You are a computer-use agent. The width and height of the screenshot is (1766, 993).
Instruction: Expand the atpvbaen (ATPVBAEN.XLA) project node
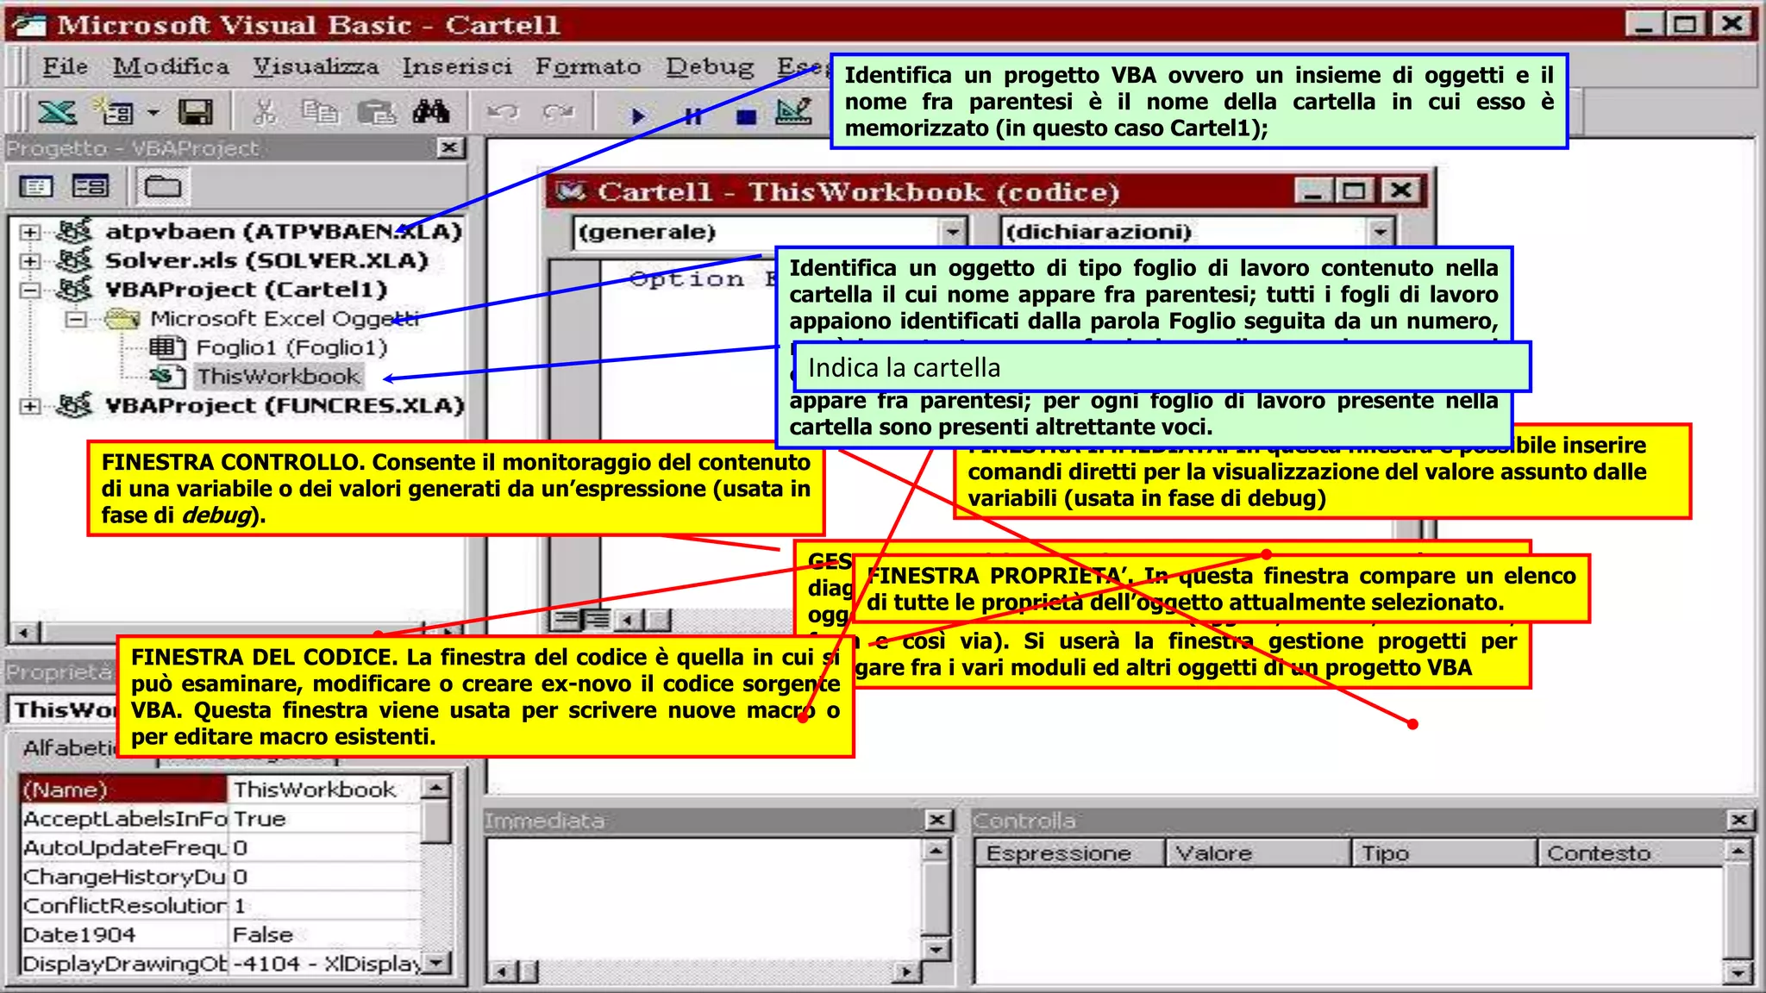point(30,232)
